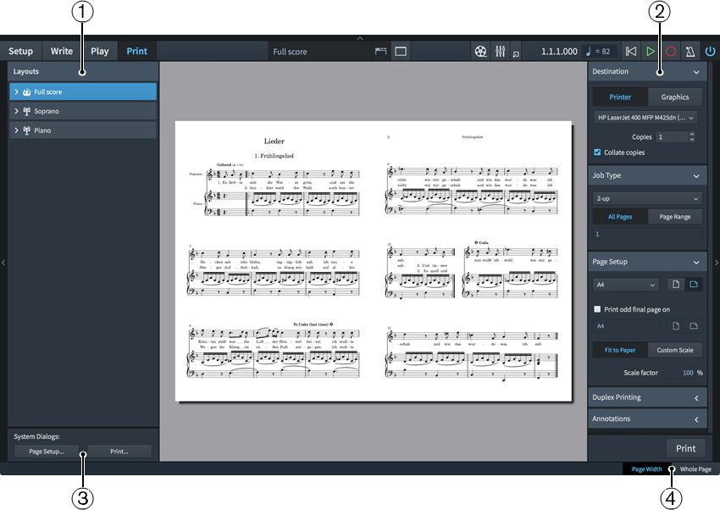
Task: Switch destination to Graphics
Action: (675, 97)
